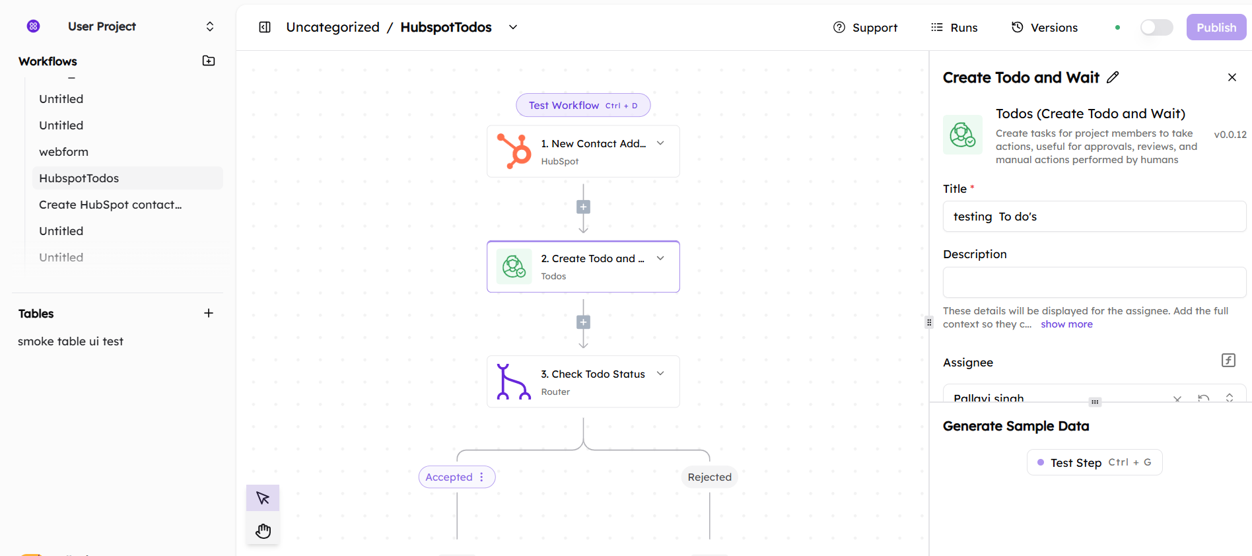Add step below the HubSpot trigger
The width and height of the screenshot is (1252, 556).
tap(583, 207)
